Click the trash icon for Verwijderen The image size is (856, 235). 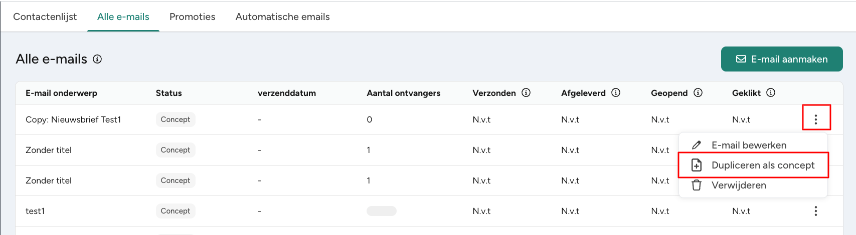[x=697, y=185]
